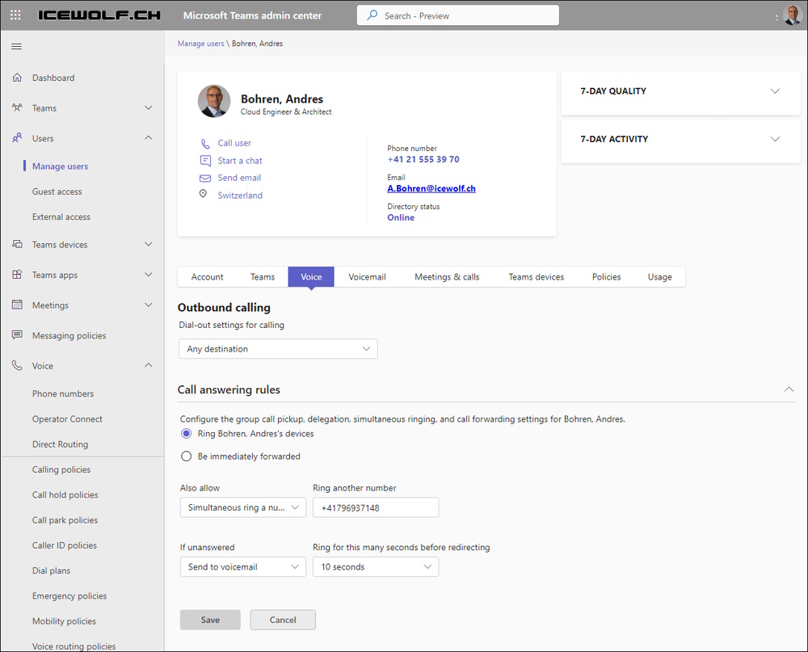Switch to the Policies tab
This screenshot has height=652, width=808.
(x=606, y=277)
